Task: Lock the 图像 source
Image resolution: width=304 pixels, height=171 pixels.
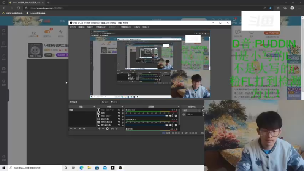Action: [x=122, y=113]
